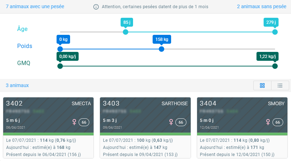291x161 pixels.
Task: Click age '5 m 3 j' on card 3403
Action: coord(110,120)
